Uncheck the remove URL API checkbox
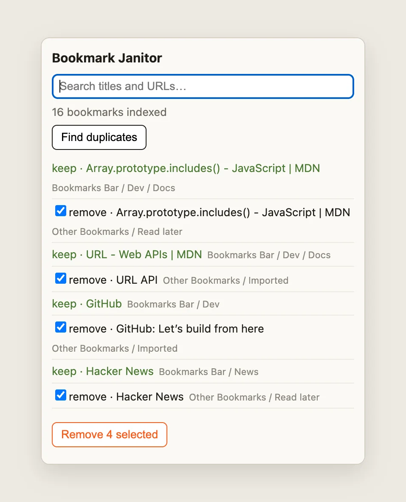 (x=60, y=279)
